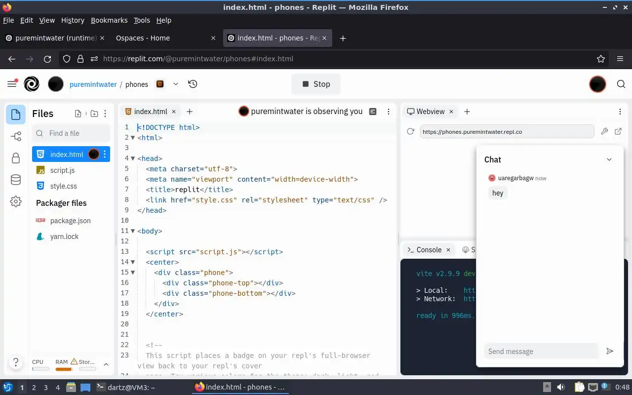Click the Find a file search box
The image size is (632, 395).
coord(71,133)
